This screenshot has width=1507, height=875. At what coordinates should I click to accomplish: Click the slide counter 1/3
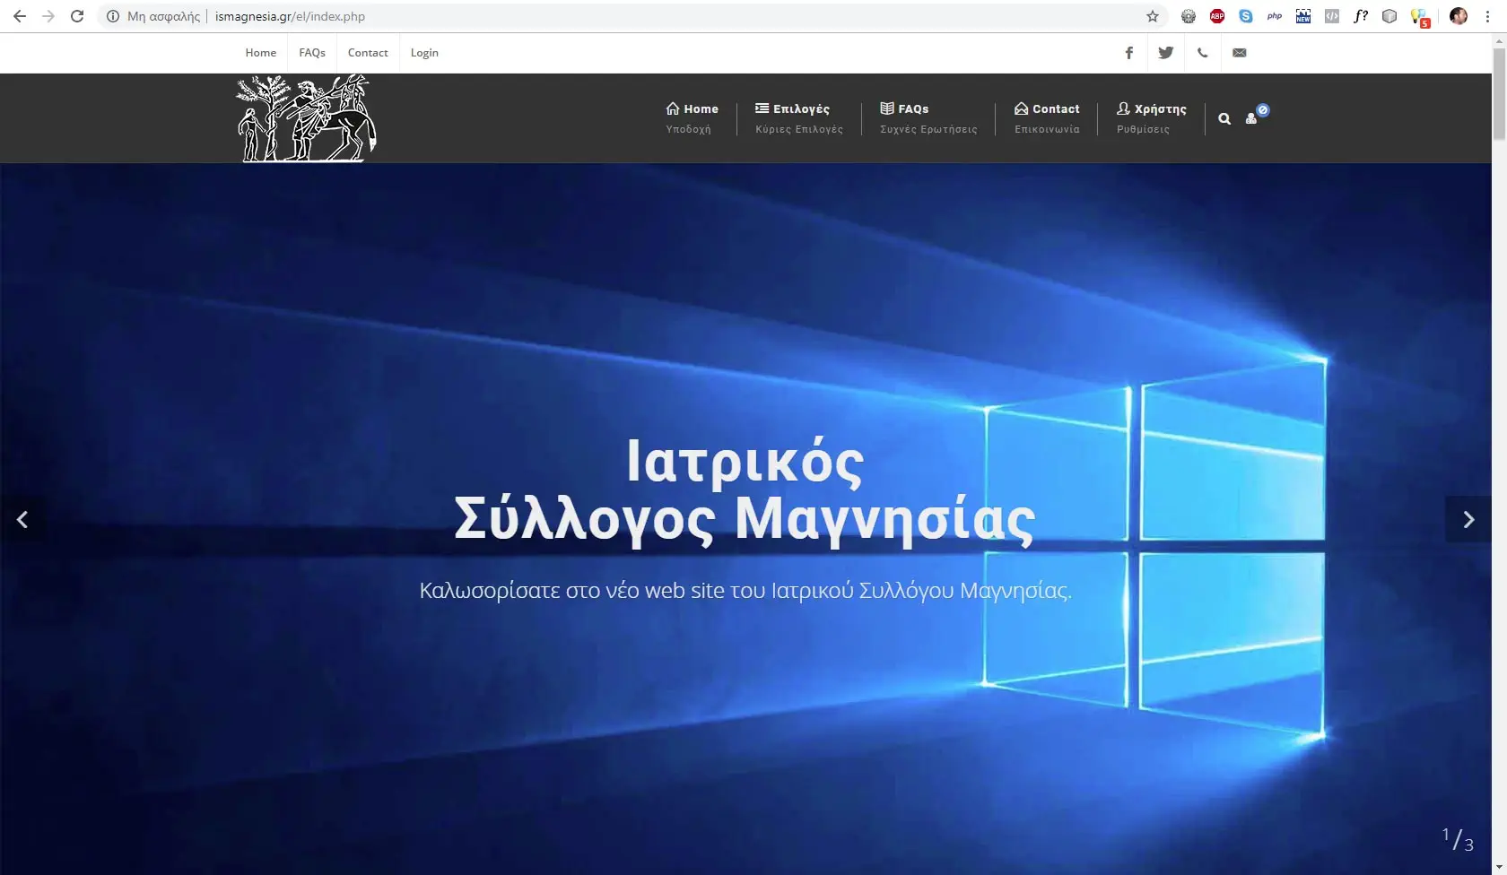click(1458, 839)
